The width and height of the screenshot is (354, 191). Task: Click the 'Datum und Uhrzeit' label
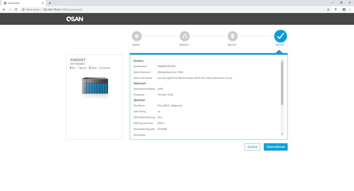click(143, 78)
